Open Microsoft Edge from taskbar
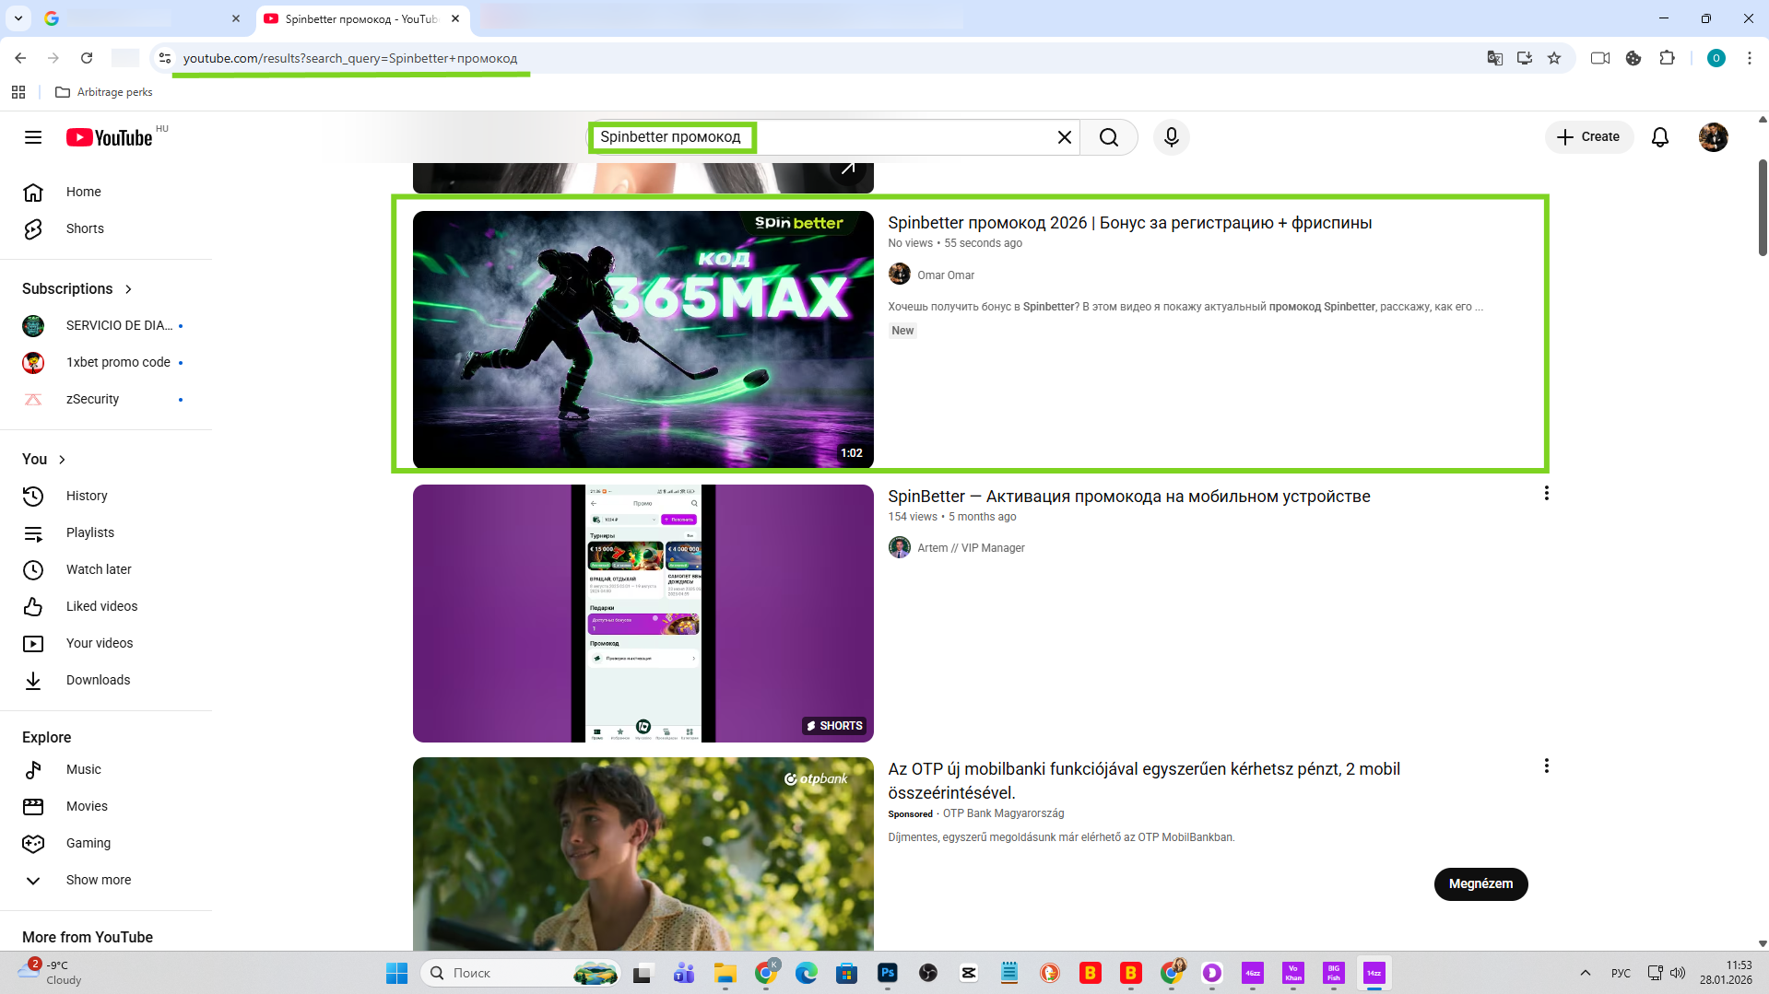Image resolution: width=1769 pixels, height=994 pixels. [807, 973]
